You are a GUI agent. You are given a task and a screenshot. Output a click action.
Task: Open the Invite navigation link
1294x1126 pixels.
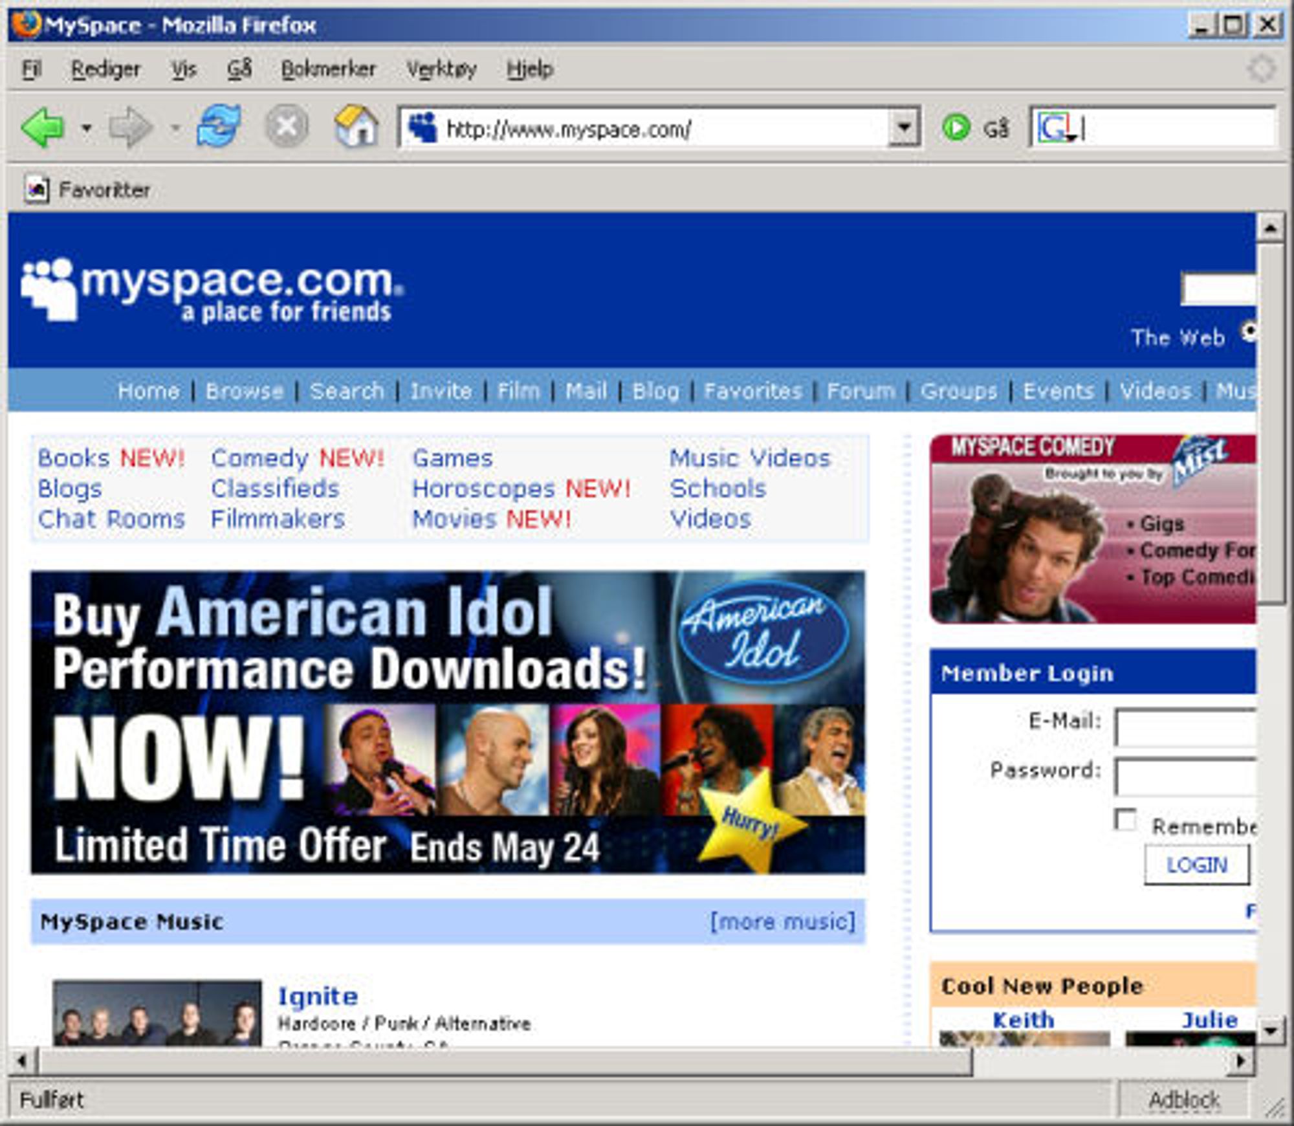pyautogui.click(x=441, y=391)
